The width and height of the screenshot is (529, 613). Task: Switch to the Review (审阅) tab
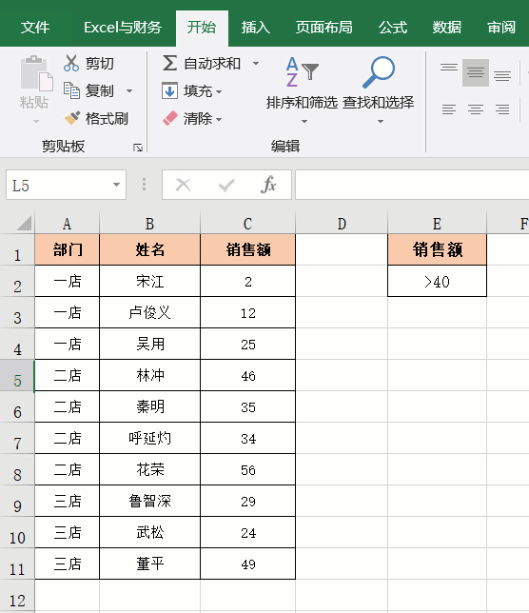[501, 28]
